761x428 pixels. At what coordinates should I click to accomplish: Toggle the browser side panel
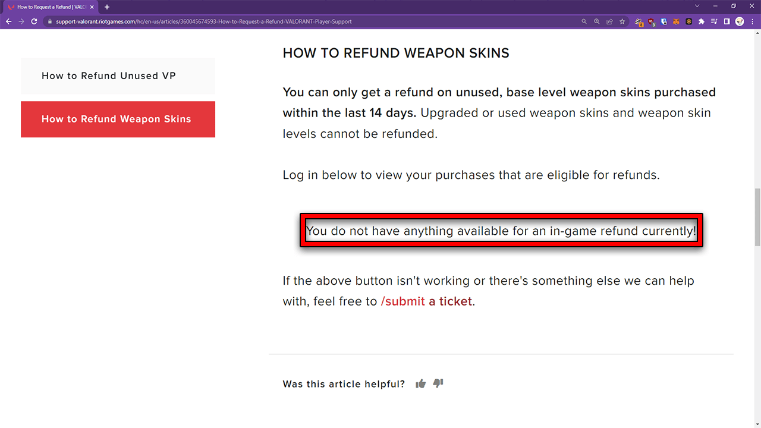point(727,21)
